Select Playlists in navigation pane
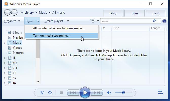170x101 pixels. (16, 38)
